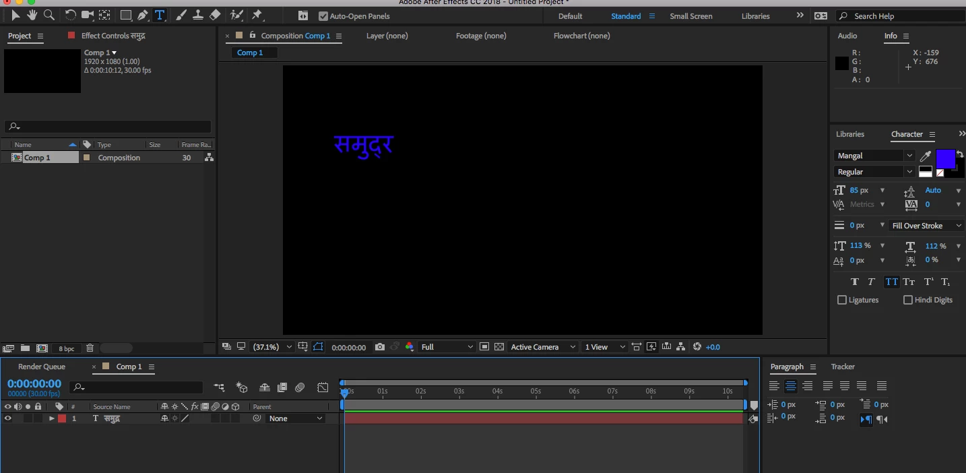Toggle the transparency grid in viewer
Screen dimensions: 966x473
(499, 347)
